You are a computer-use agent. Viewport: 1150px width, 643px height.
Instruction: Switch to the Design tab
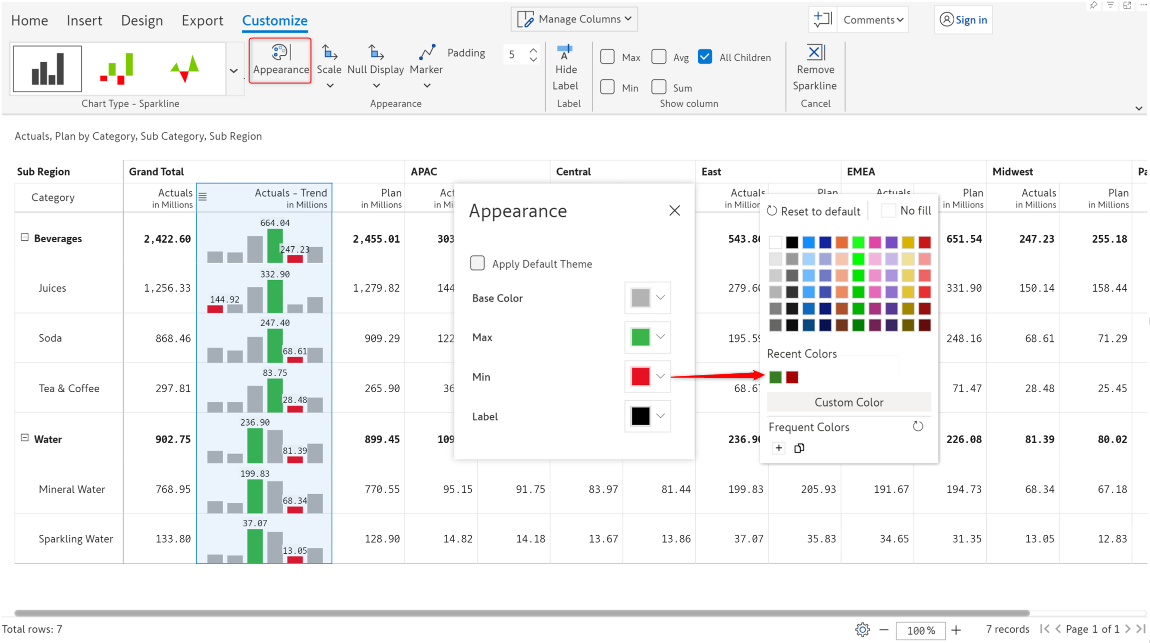142,20
